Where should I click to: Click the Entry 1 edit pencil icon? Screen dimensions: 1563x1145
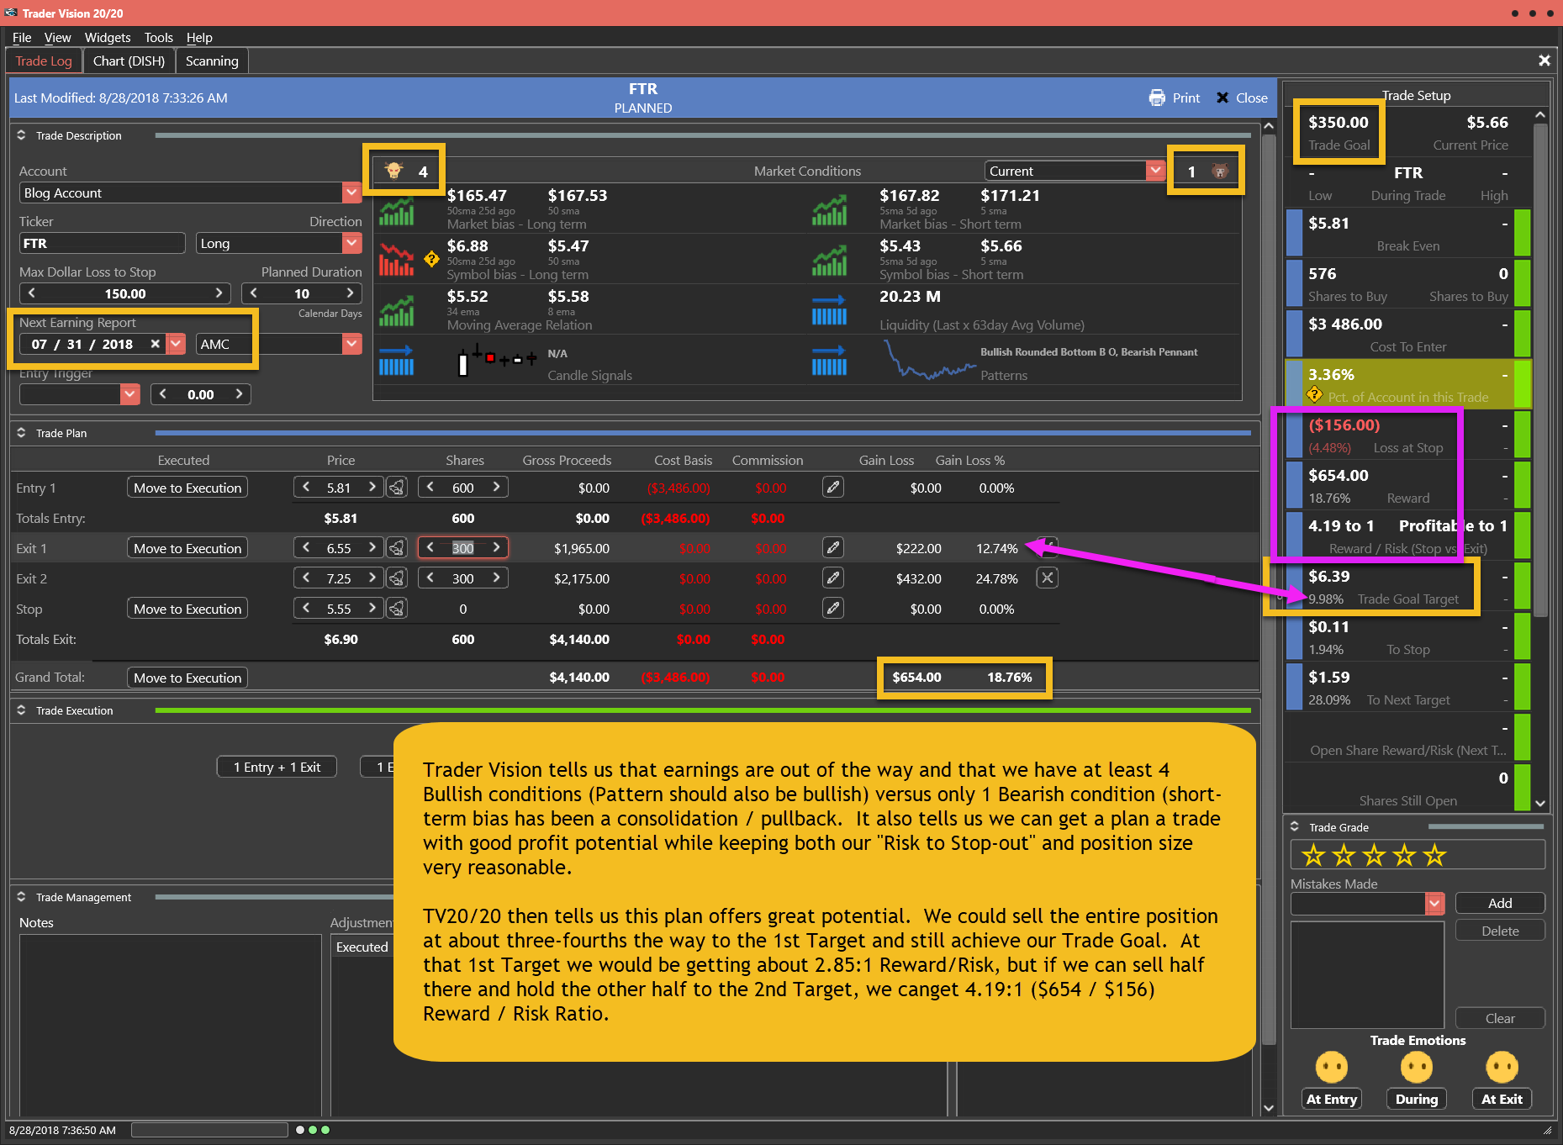[832, 488]
